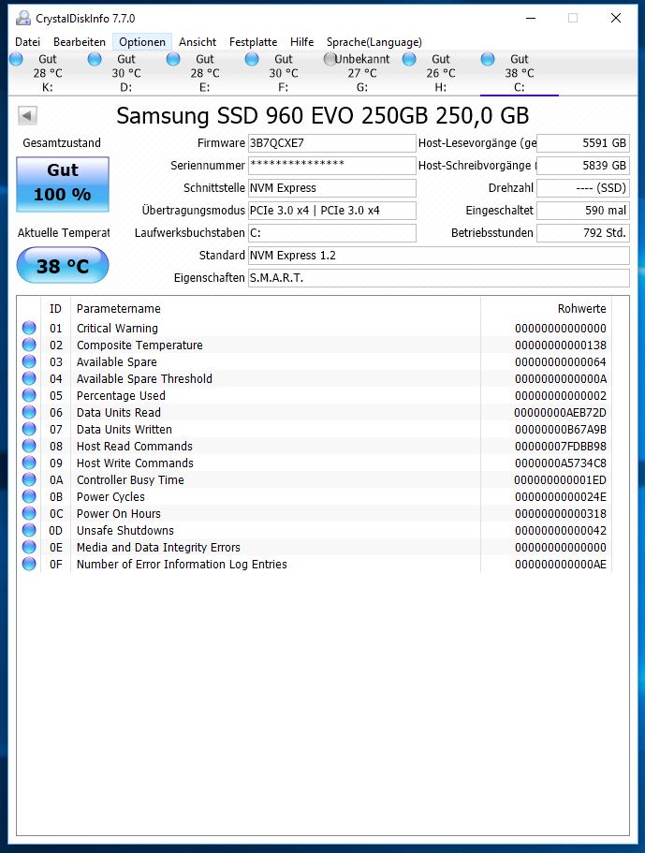Click the Laufwerksbuchstaben C: field

331,233
